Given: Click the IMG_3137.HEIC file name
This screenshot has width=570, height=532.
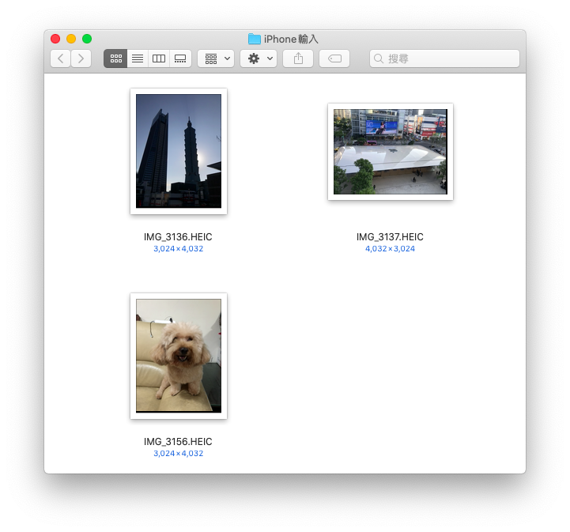Looking at the screenshot, I should (x=390, y=237).
